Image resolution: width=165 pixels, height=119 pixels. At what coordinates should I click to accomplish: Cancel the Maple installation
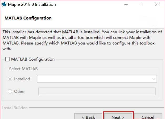[x=148, y=116]
